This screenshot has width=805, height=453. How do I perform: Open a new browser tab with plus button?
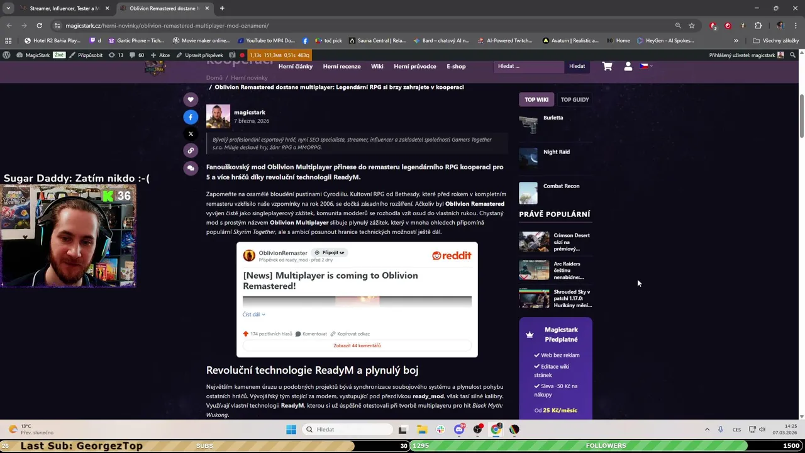tap(221, 8)
